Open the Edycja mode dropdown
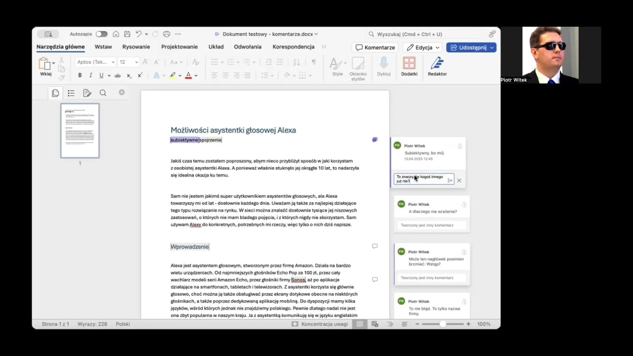 point(423,47)
